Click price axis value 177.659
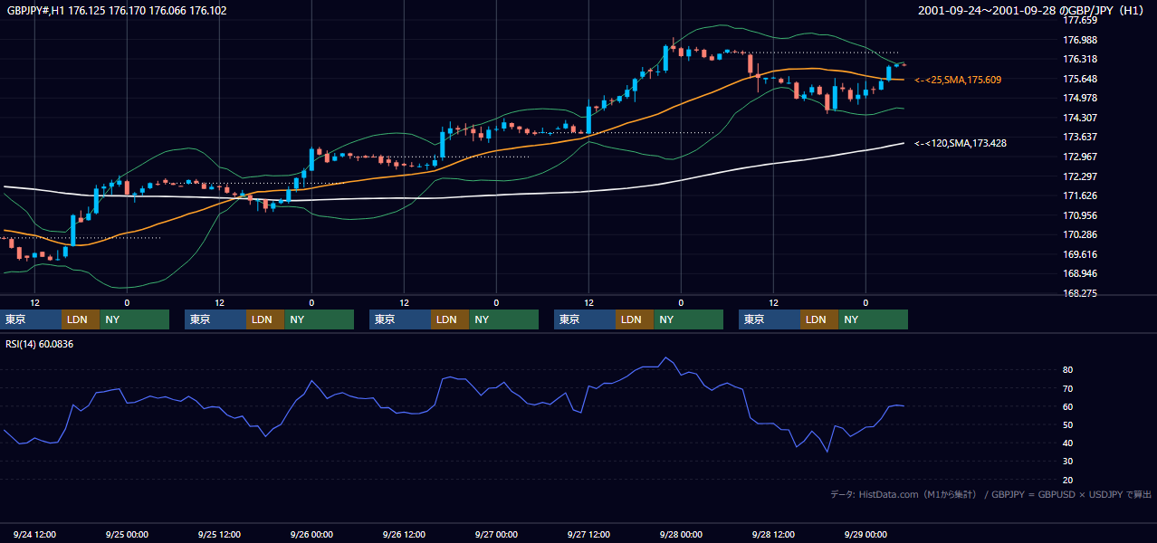This screenshot has height=543, width=1157. click(x=1080, y=20)
